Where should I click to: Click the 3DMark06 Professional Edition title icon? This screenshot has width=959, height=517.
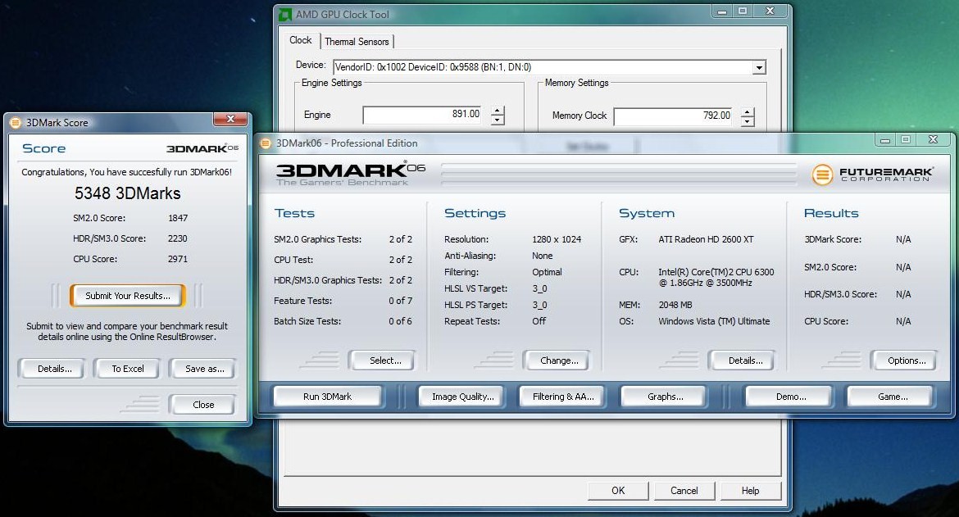(x=266, y=143)
